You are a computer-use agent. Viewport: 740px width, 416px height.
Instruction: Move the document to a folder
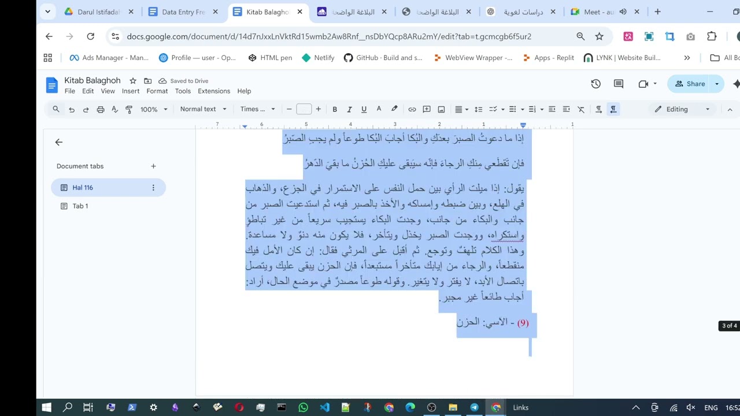[x=148, y=81]
